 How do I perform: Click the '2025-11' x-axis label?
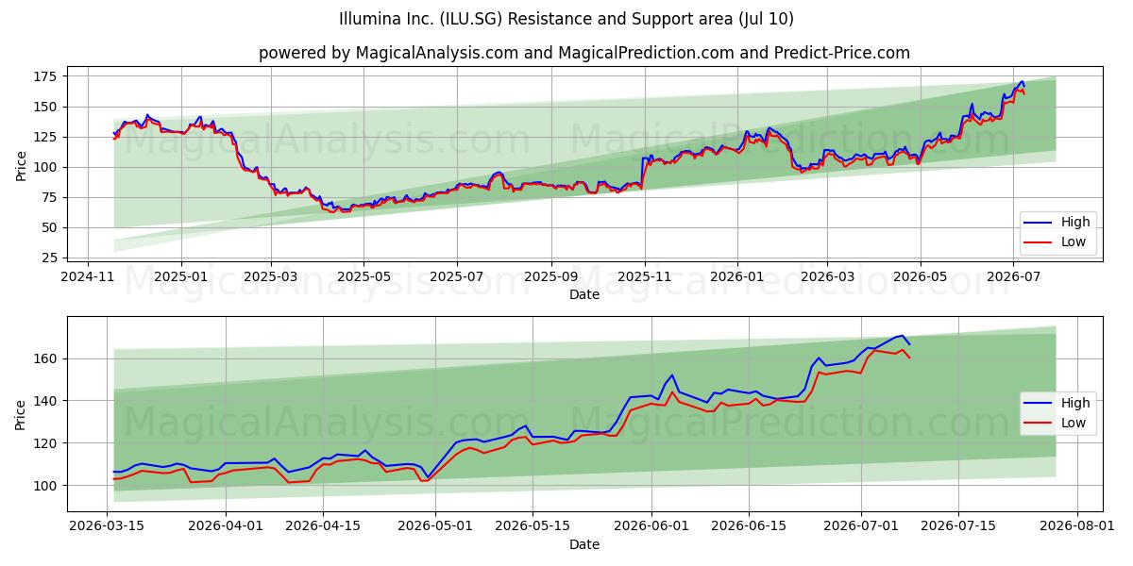(645, 277)
